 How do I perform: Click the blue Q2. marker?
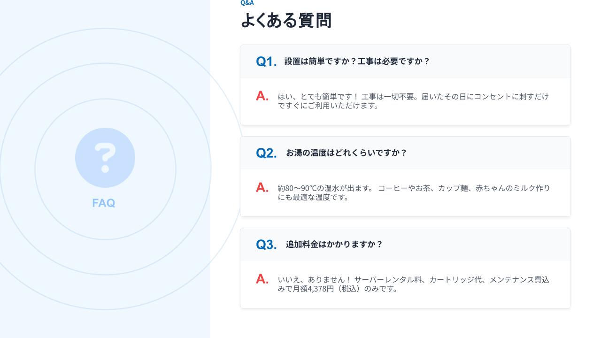click(266, 153)
